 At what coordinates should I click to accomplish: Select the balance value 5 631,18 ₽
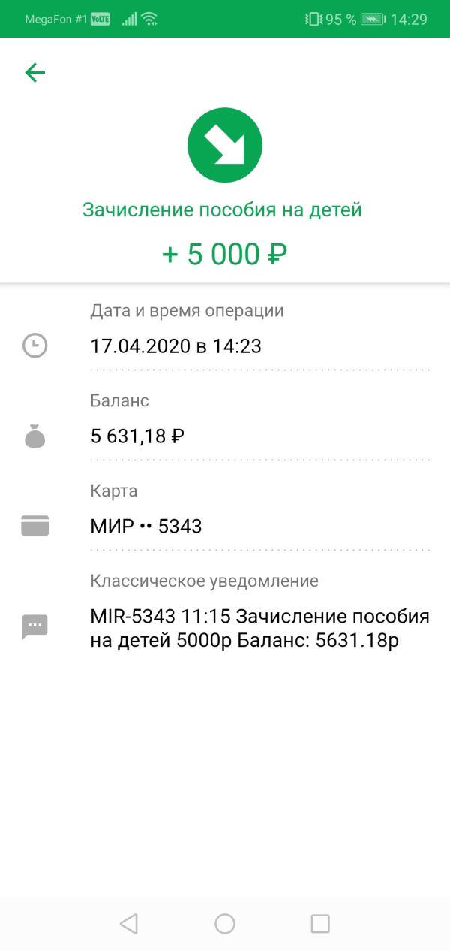click(x=137, y=436)
